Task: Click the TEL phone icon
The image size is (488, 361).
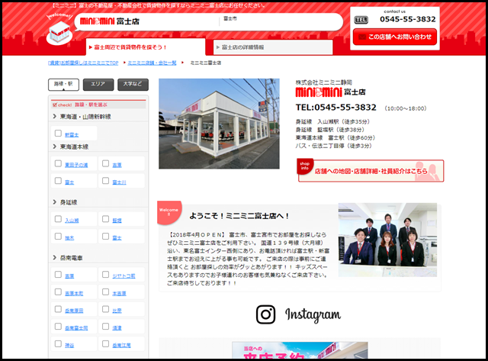Action: point(361,20)
